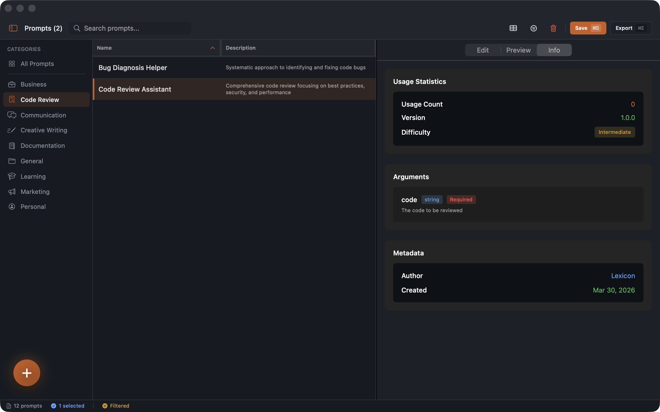The image size is (660, 412).
Task: Click the Marketing megaphone icon
Action: pos(12,192)
